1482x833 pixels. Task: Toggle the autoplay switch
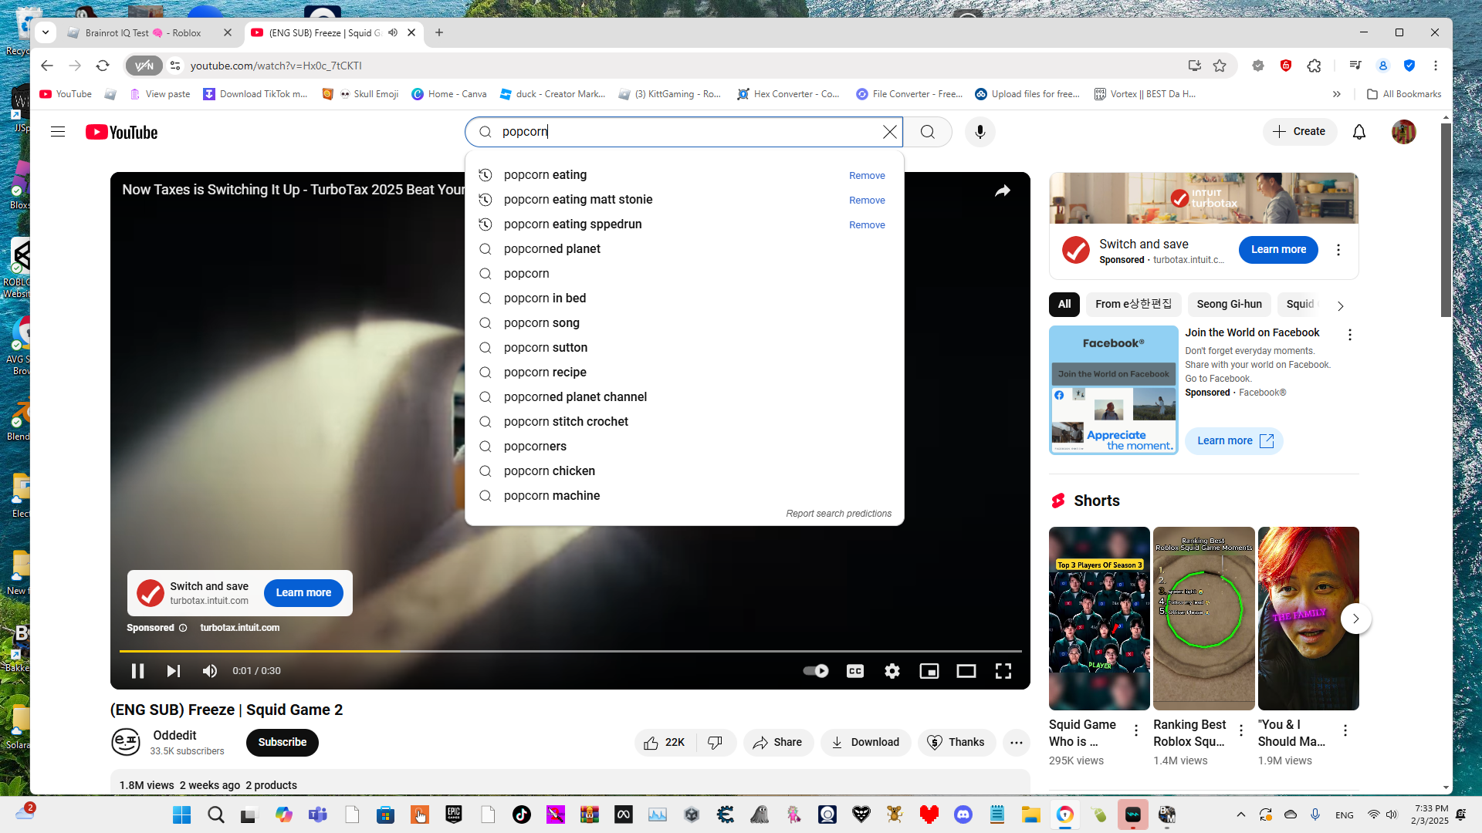(816, 671)
